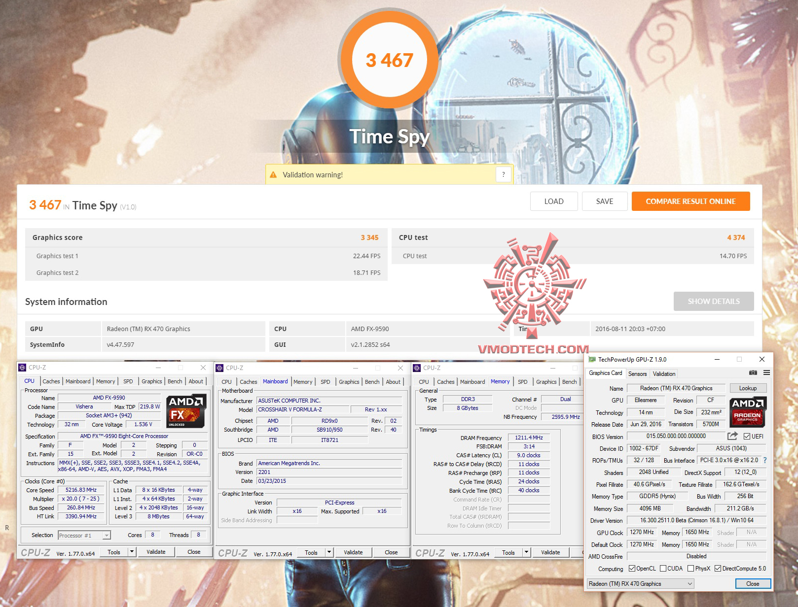Image resolution: width=798 pixels, height=607 pixels.
Task: Select Bench tab in the first CPU-Z window
Action: click(175, 381)
